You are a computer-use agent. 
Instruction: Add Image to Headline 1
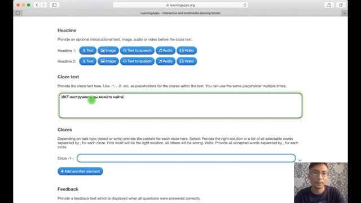108,50
